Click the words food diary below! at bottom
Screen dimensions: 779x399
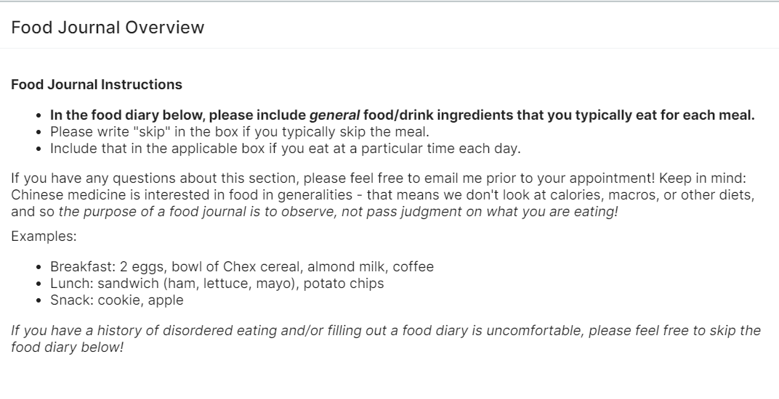click(67, 347)
